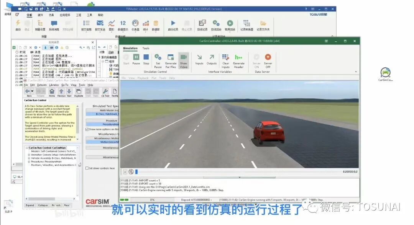Duplicate the current CarSim dataset

point(79,90)
